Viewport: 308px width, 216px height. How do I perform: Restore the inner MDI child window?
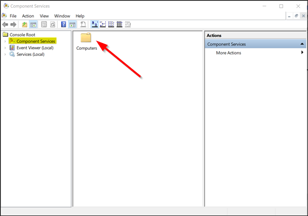296,16
